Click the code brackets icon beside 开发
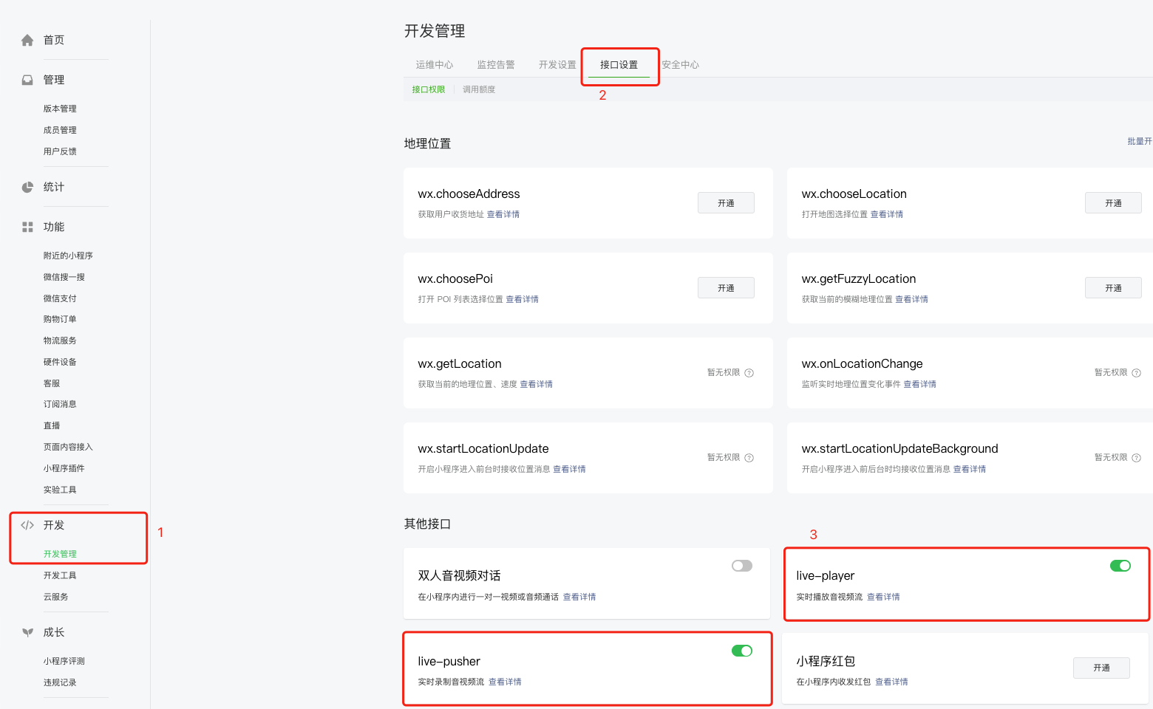This screenshot has height=709, width=1153. (27, 525)
